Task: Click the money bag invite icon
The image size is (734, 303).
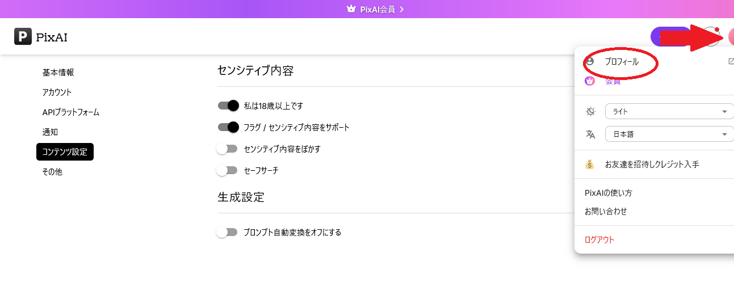Action: tap(590, 165)
